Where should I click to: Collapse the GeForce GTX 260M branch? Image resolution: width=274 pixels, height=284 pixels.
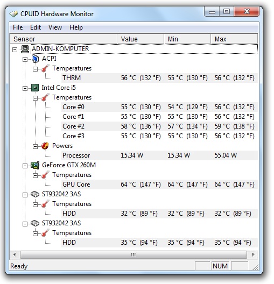(25, 166)
